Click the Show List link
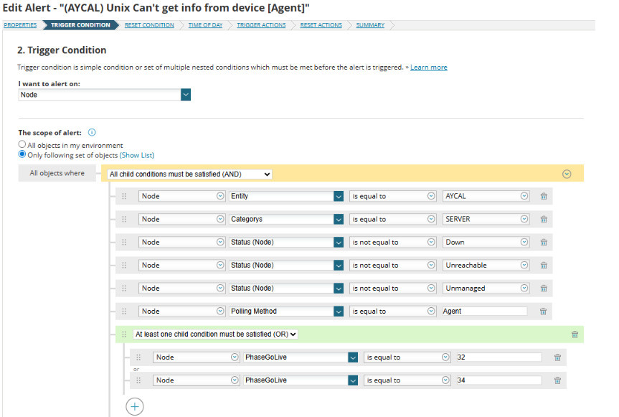Screen dimensions: 619x417 click(x=136, y=155)
